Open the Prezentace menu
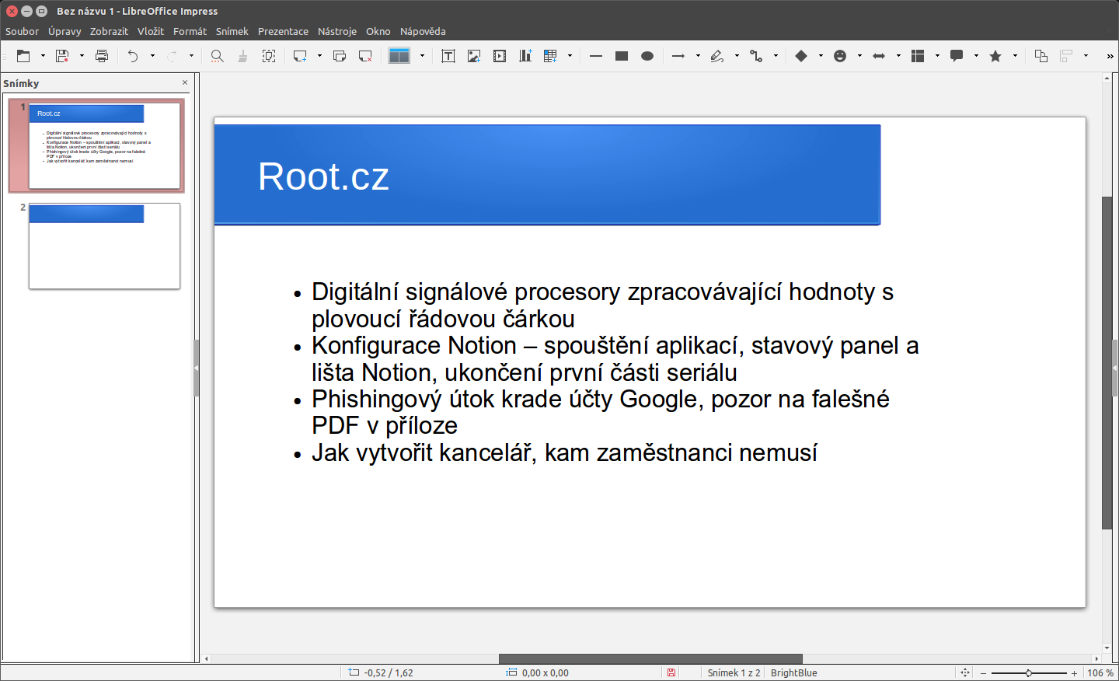This screenshot has width=1119, height=681. pyautogui.click(x=283, y=31)
